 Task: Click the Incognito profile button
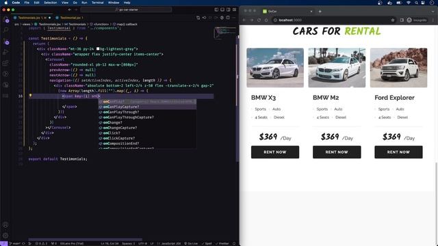click(417, 20)
